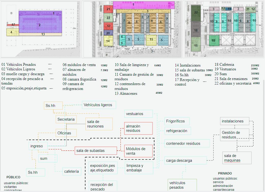Select the beige zone 13 strip in first plan
The image size is (265, 192).
[x=40, y=34]
